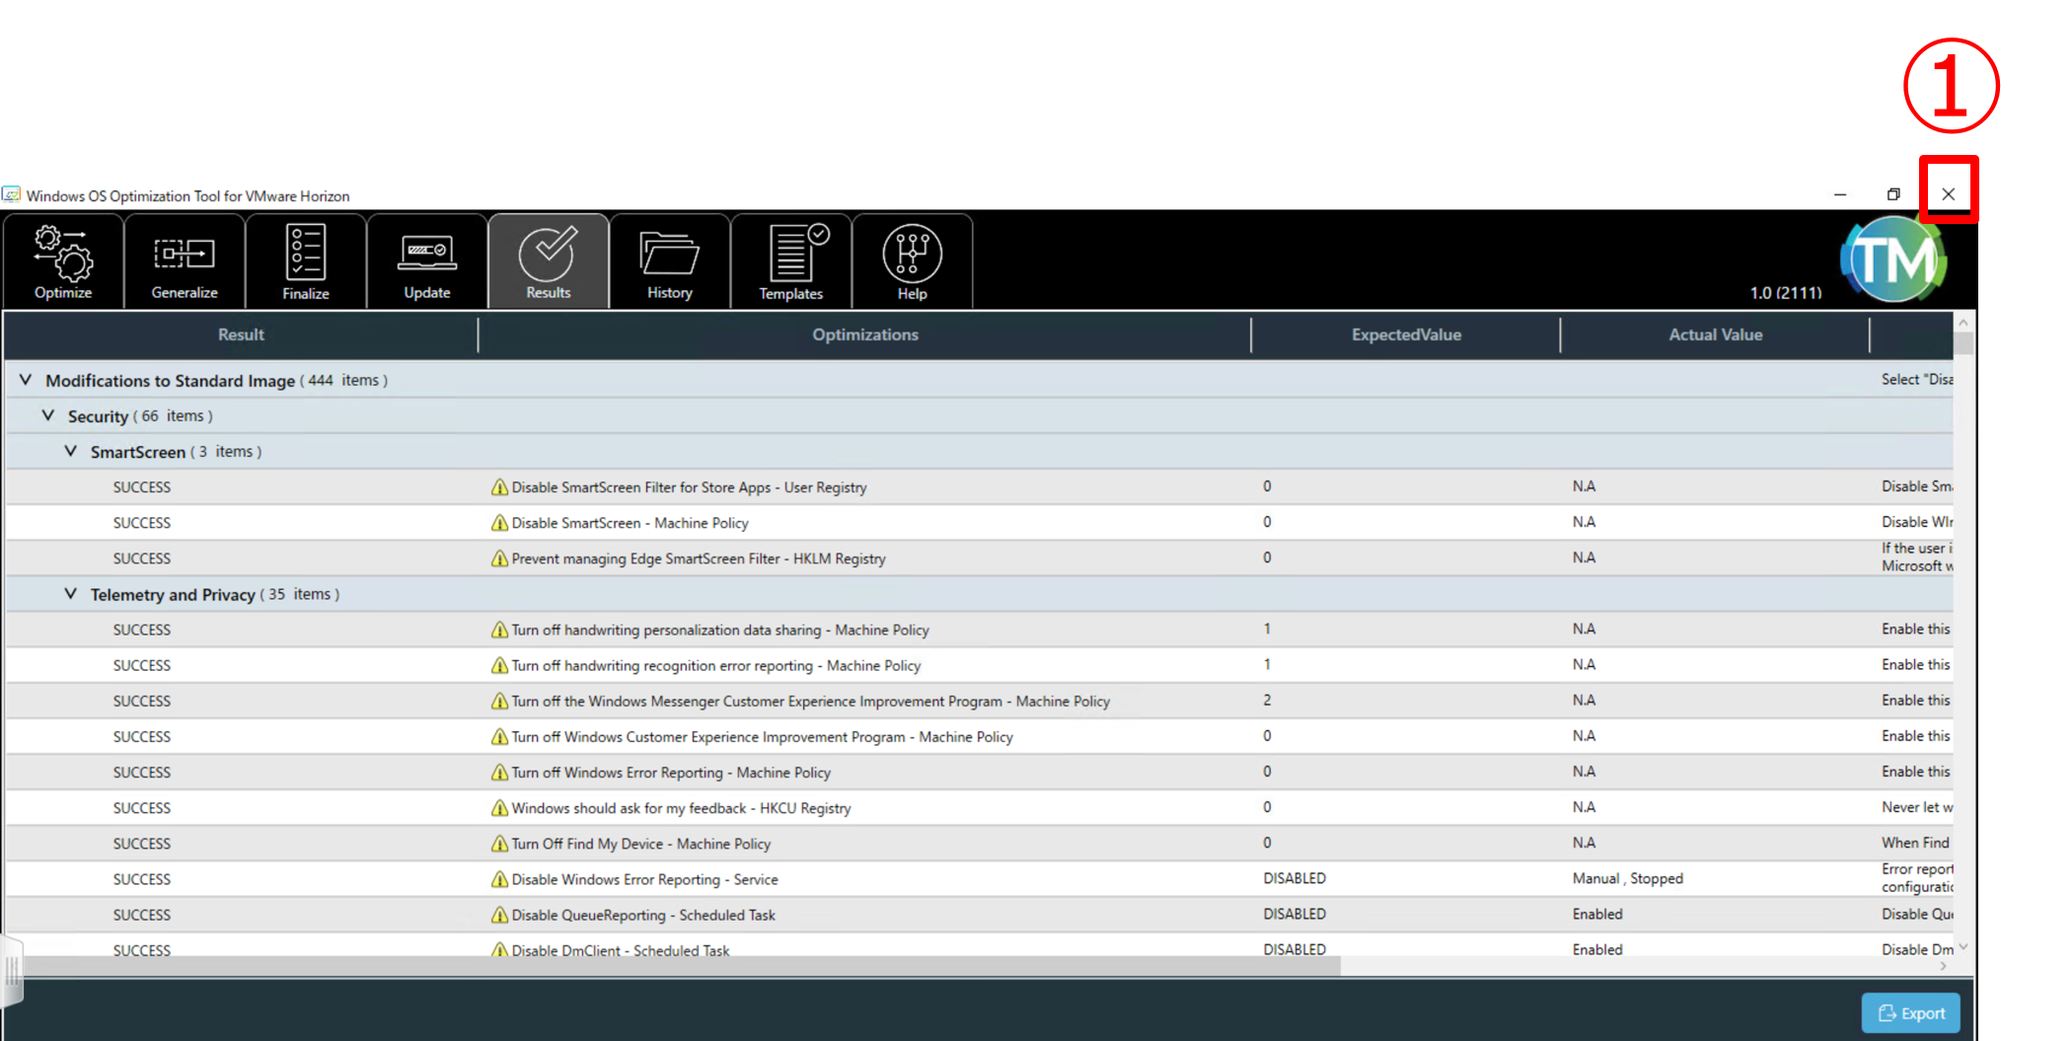
Task: Click the horizontal scrollbar at the bottom
Action: (x=681, y=966)
